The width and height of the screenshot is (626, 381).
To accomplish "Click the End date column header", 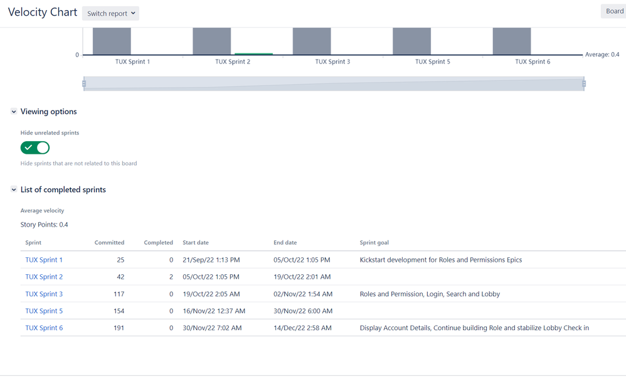I will click(285, 242).
